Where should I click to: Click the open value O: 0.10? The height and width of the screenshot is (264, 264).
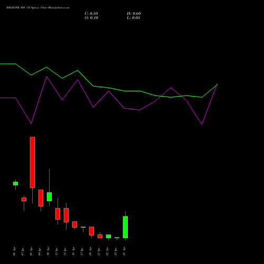(91, 18)
